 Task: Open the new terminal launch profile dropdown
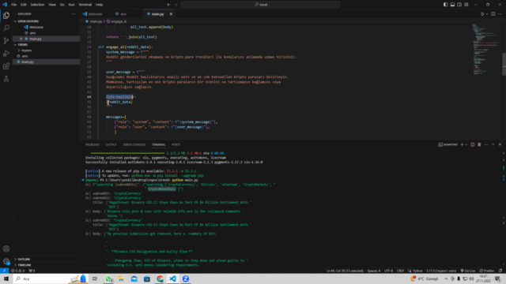pyautogui.click(x=466, y=144)
